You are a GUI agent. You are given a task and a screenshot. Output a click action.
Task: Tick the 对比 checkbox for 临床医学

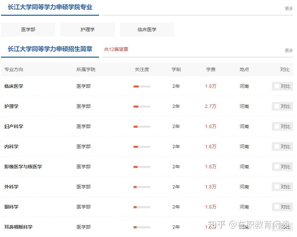[277, 86]
